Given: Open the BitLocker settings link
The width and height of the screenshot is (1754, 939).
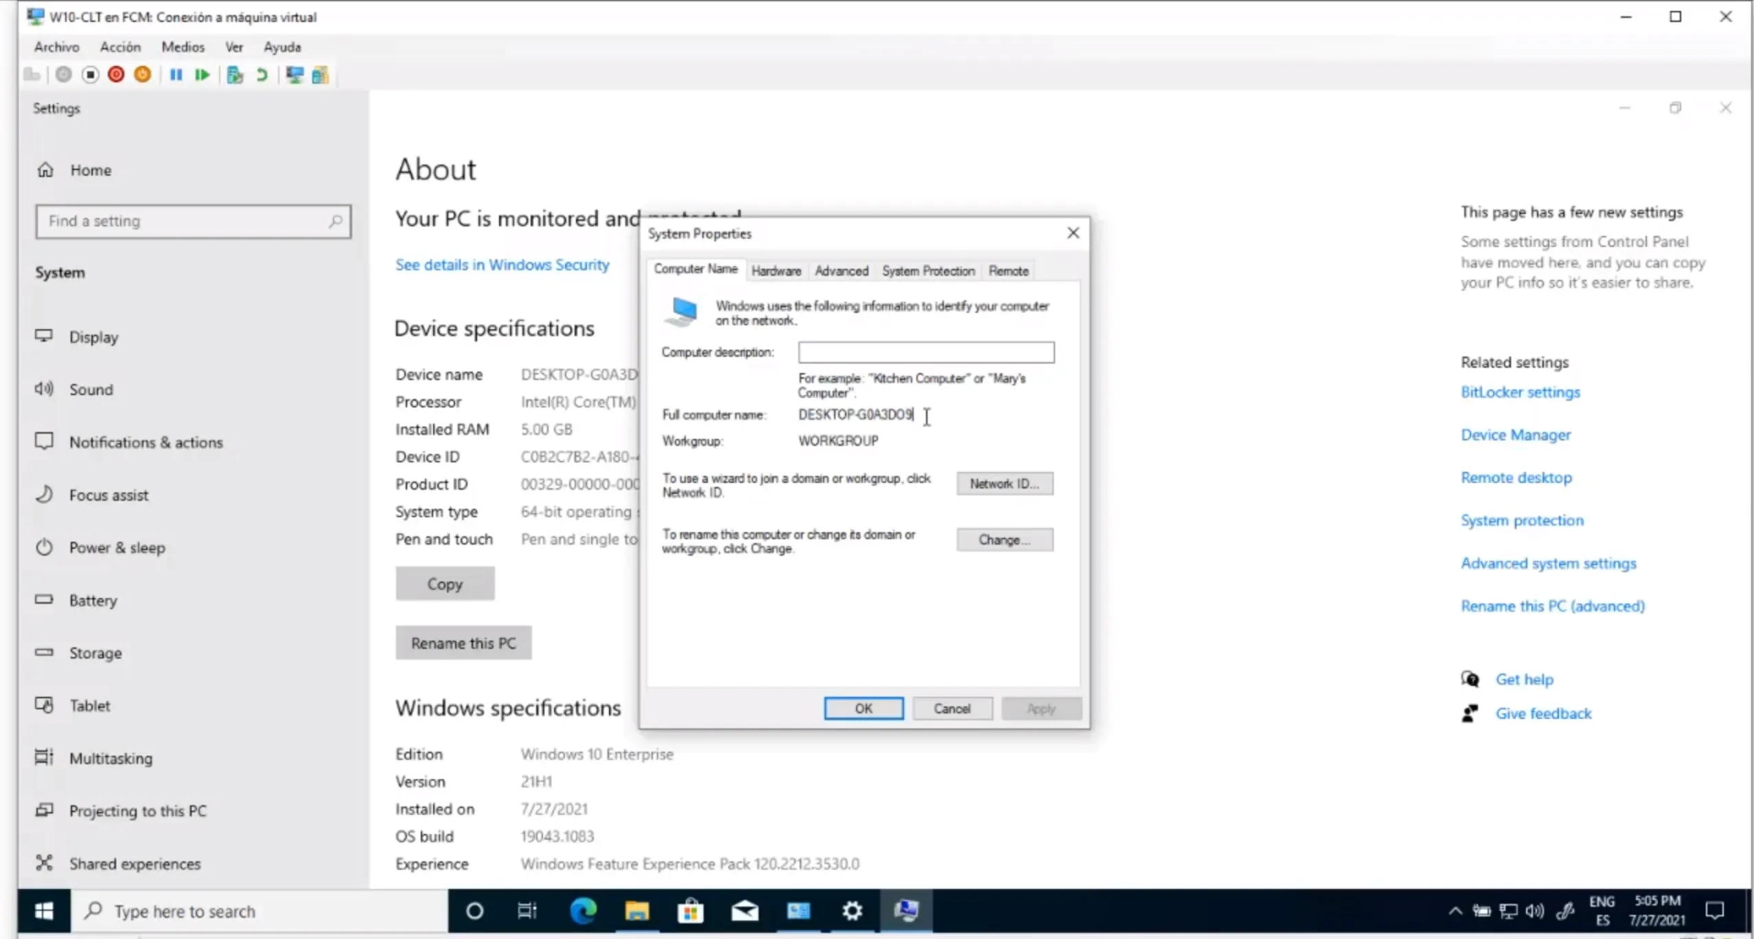Looking at the screenshot, I should [x=1520, y=392].
